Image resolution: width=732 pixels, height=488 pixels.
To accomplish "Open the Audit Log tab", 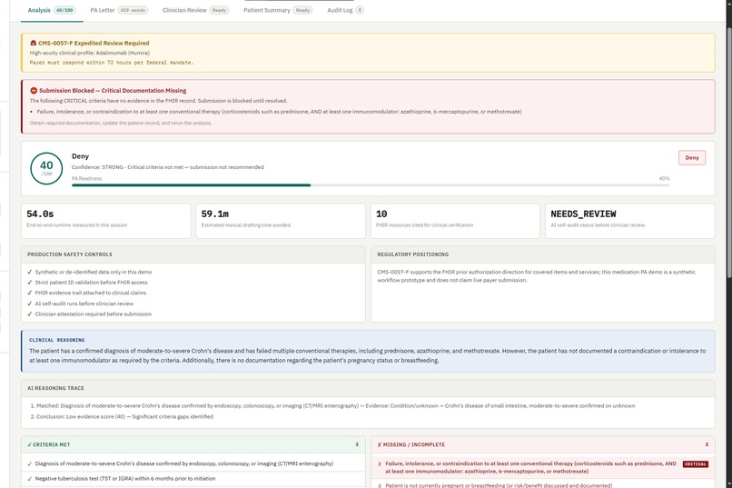I will (x=345, y=10).
